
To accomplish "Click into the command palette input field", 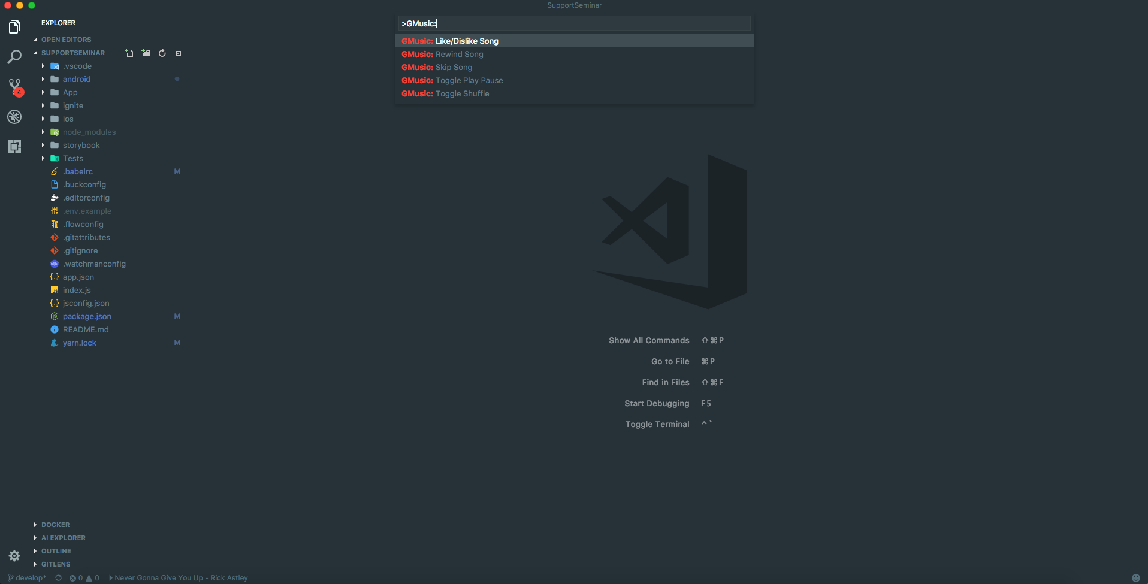I will [x=574, y=23].
